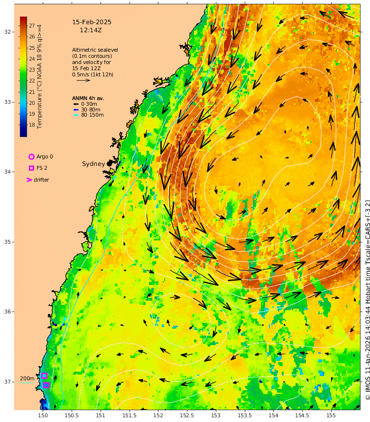The width and height of the screenshot is (370, 422).
Task: Click the 151 longitude axis label
Action: 101,415
